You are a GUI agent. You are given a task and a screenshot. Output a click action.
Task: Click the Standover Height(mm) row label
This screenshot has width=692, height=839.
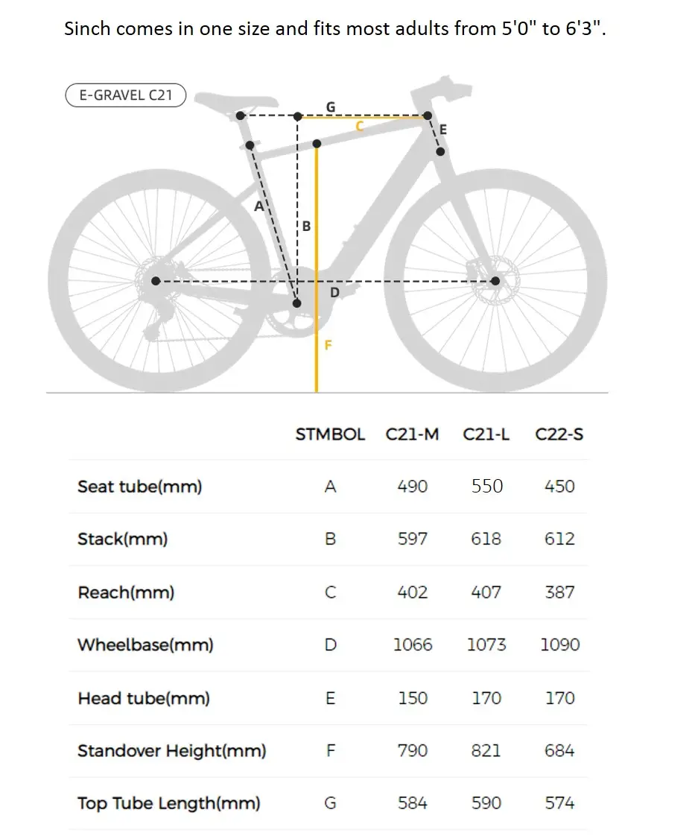171,750
